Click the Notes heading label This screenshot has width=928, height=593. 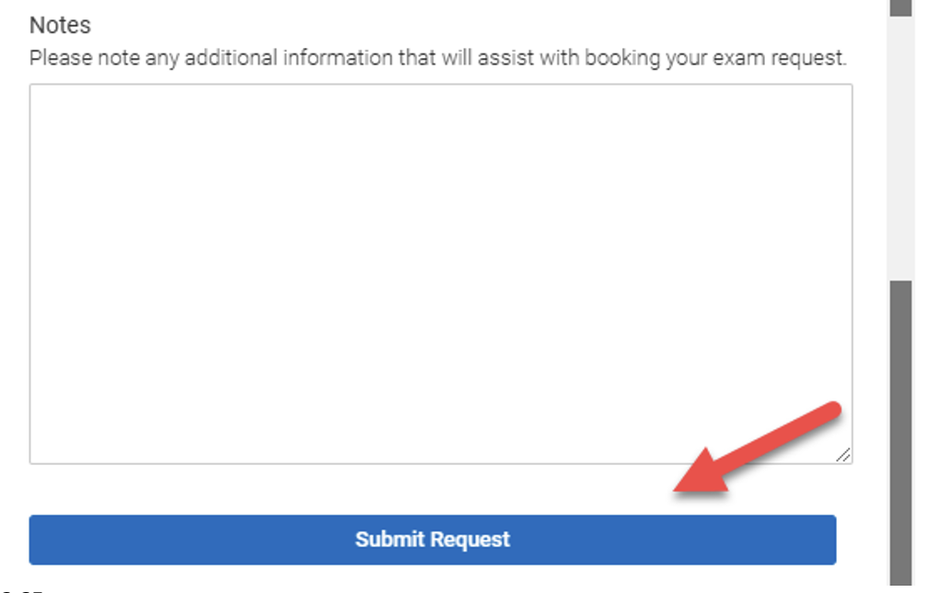59,25
